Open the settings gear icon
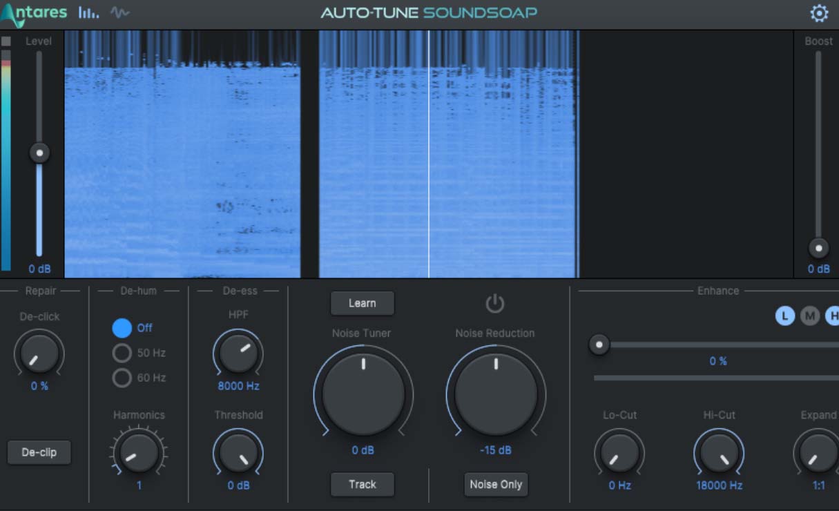839x511 pixels. [x=819, y=13]
